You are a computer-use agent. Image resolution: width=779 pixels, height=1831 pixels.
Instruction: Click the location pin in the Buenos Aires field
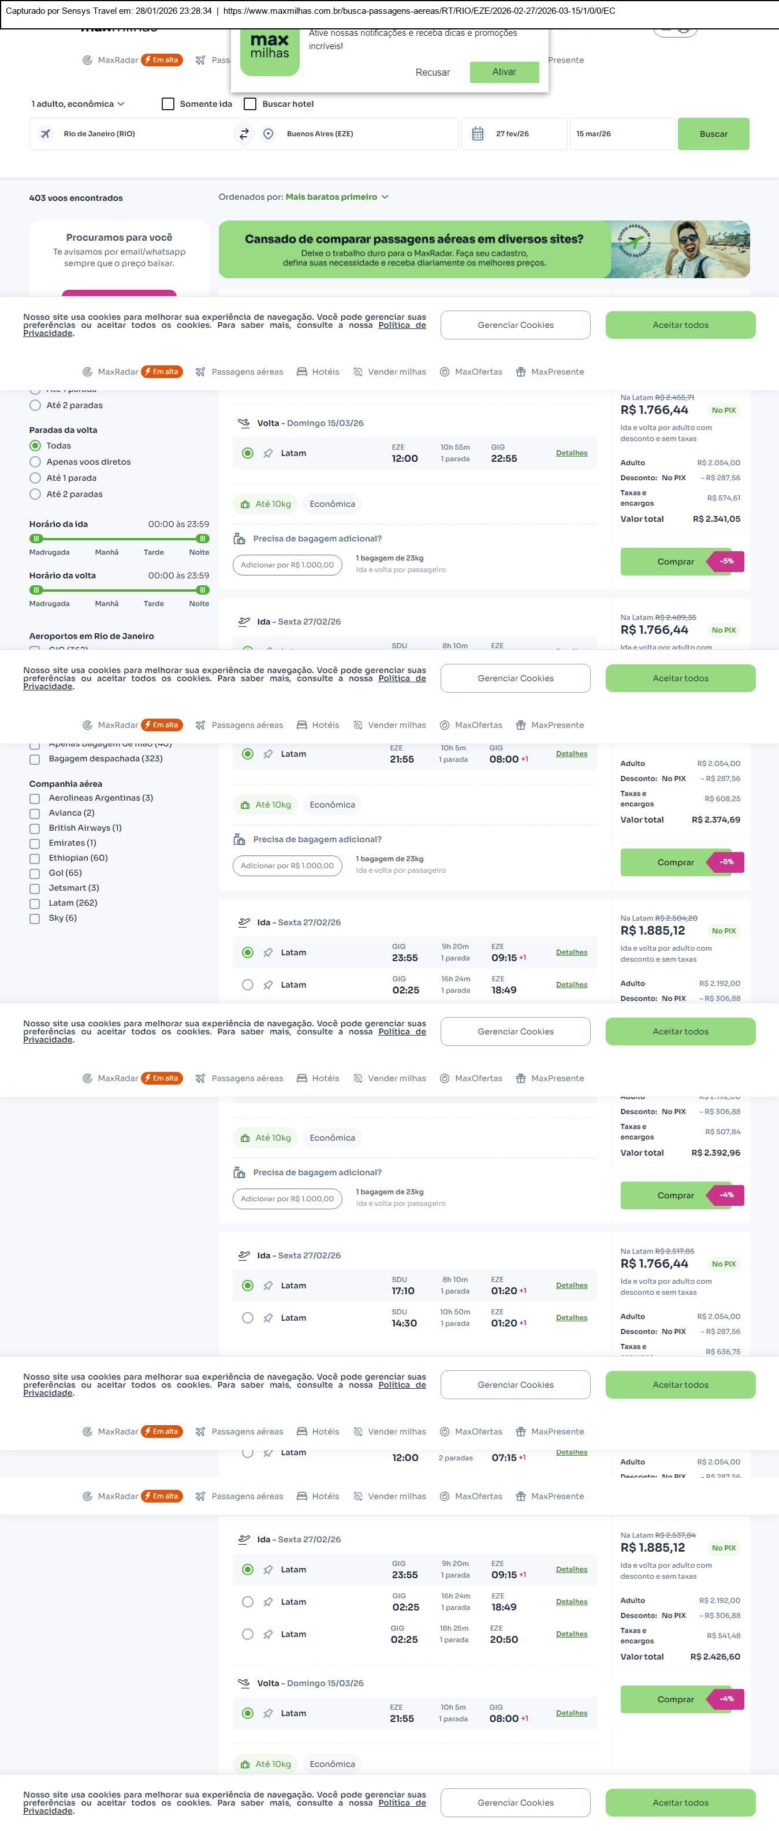click(268, 133)
